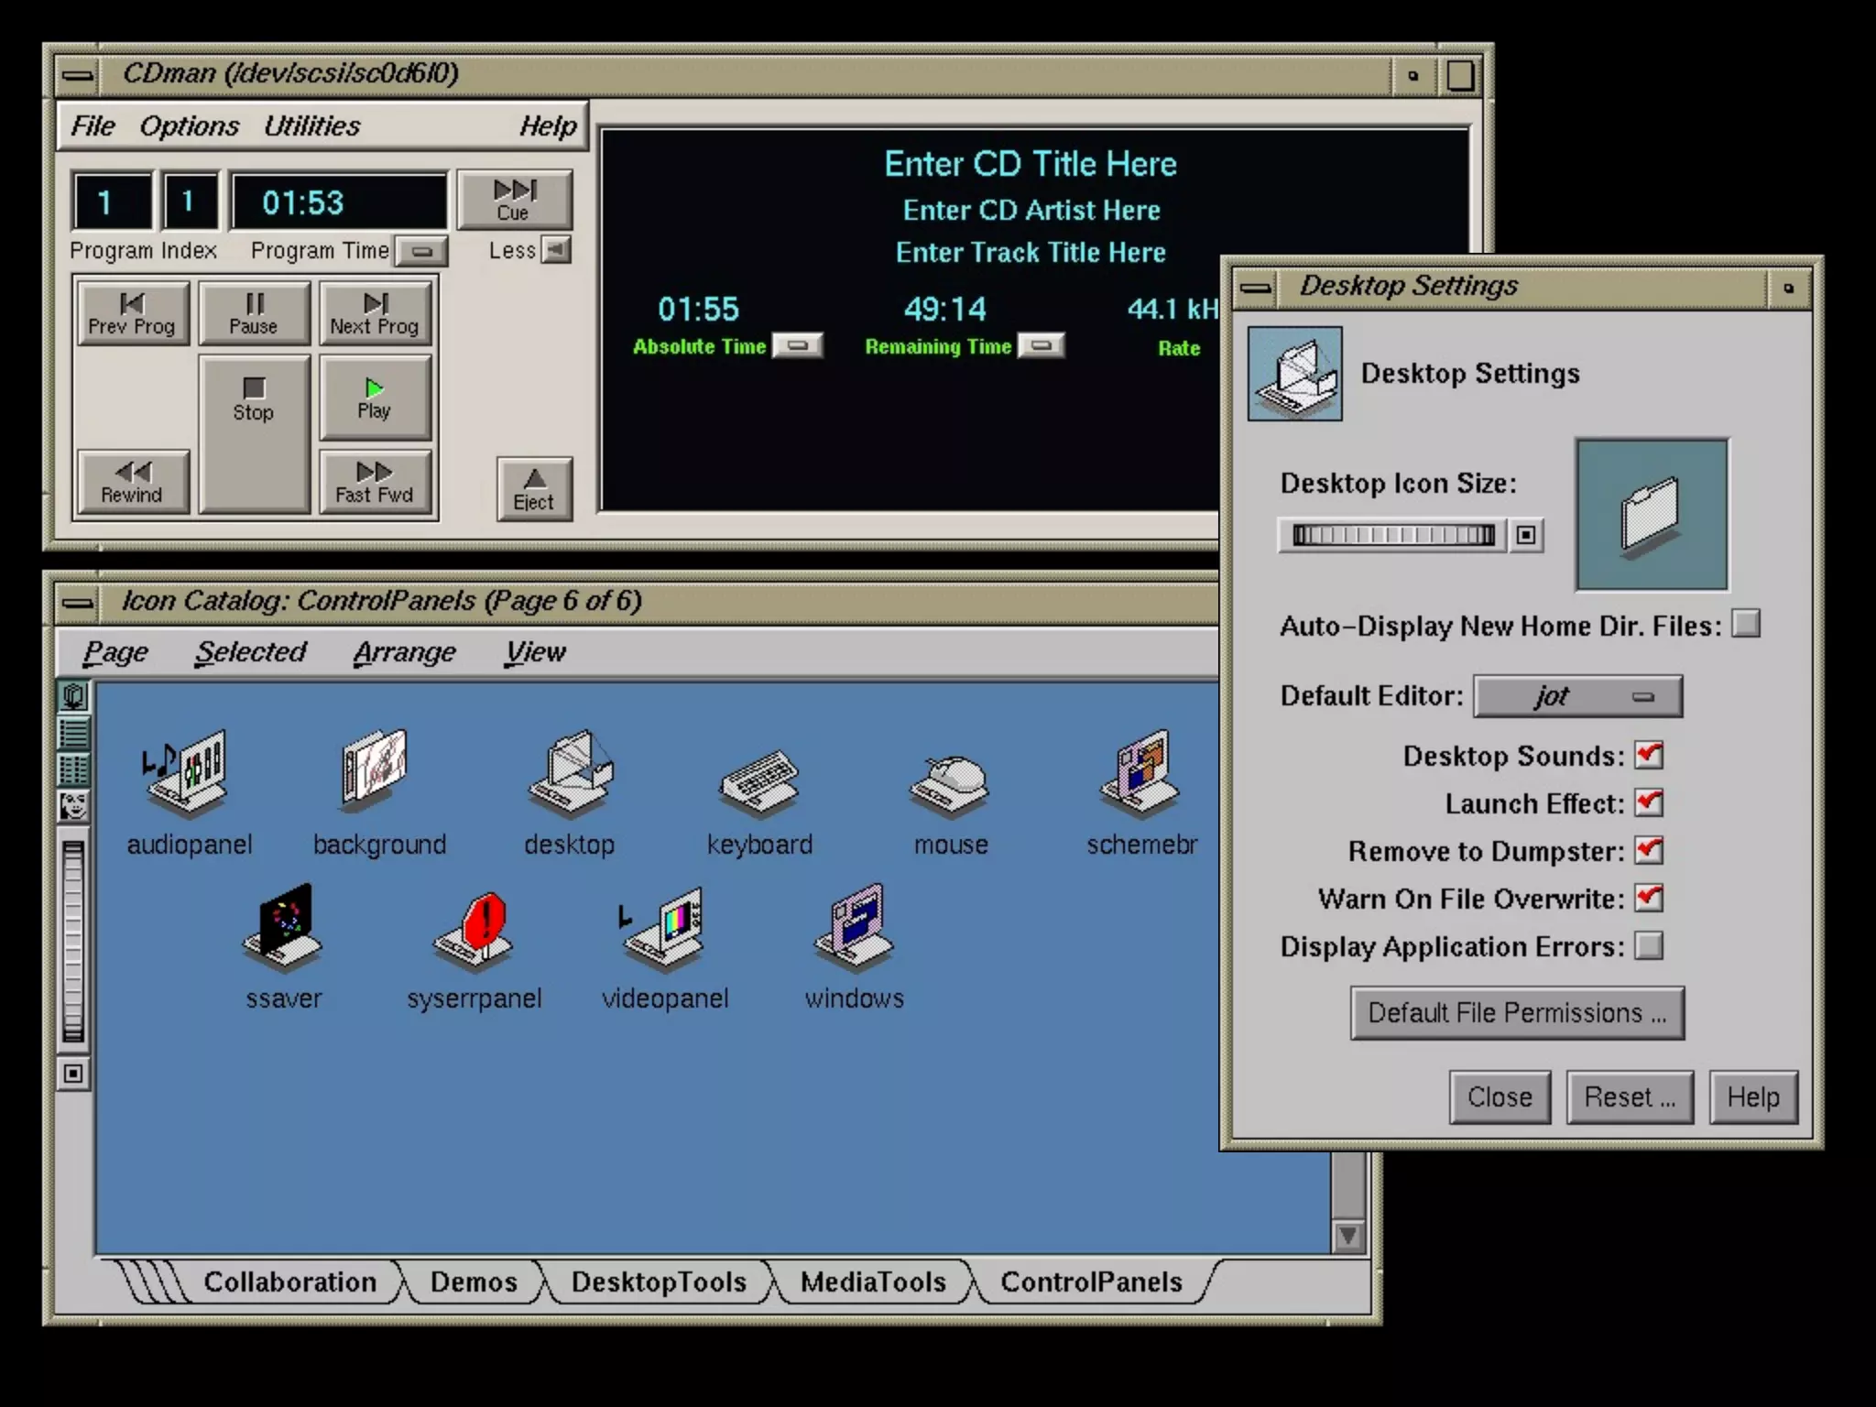Open the Program Time option menu
This screenshot has height=1407, width=1876.
click(x=422, y=251)
